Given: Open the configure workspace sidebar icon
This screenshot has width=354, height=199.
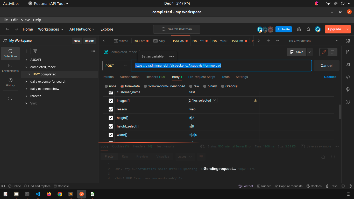Looking at the screenshot, I should [10, 98].
